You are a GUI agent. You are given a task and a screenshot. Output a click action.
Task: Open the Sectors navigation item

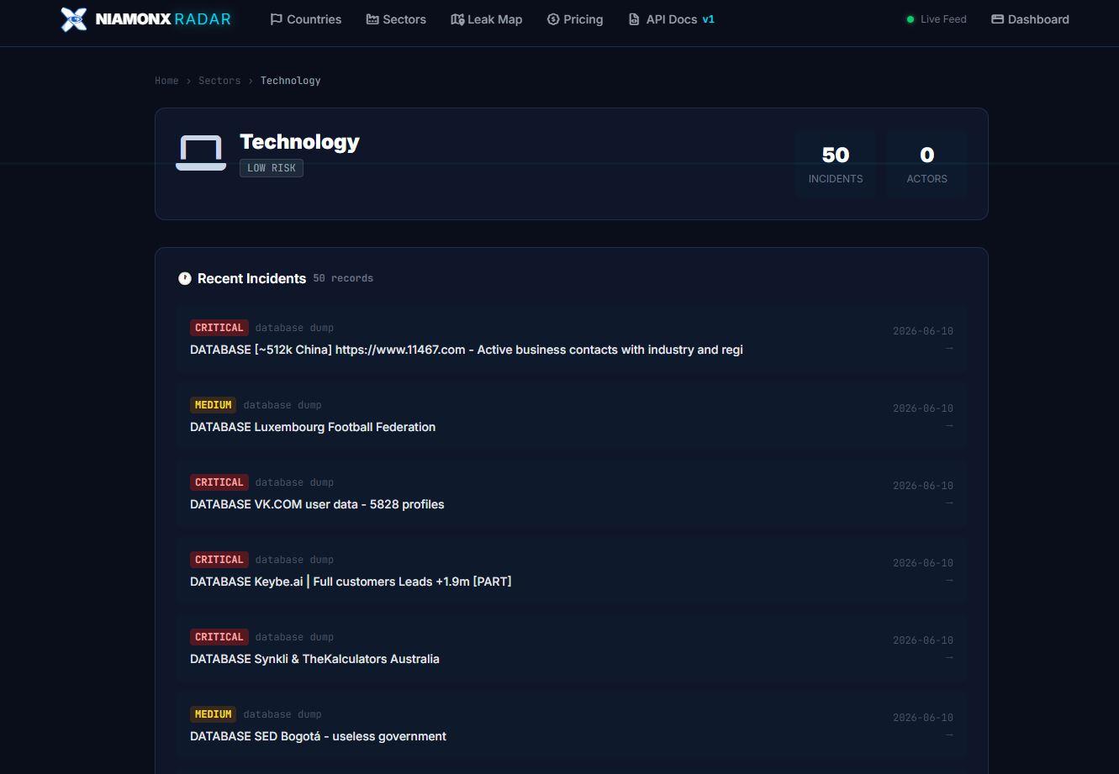pyautogui.click(x=396, y=19)
